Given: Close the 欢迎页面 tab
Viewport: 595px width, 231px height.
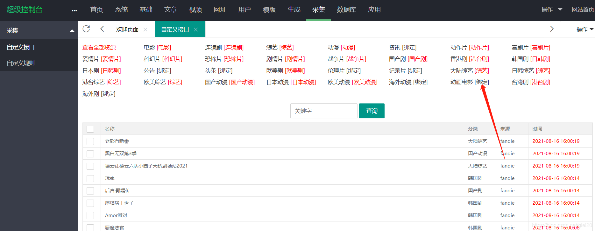Looking at the screenshot, I should tap(145, 30).
